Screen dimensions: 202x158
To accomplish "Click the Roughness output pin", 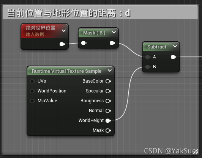I will tap(108, 101).
